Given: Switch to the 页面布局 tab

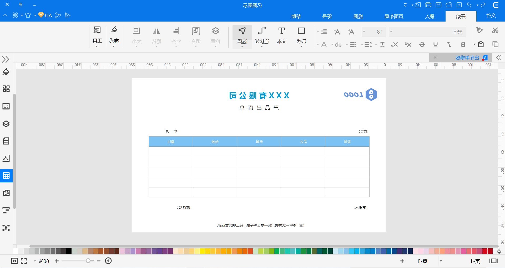Looking at the screenshot, I should [x=394, y=16].
